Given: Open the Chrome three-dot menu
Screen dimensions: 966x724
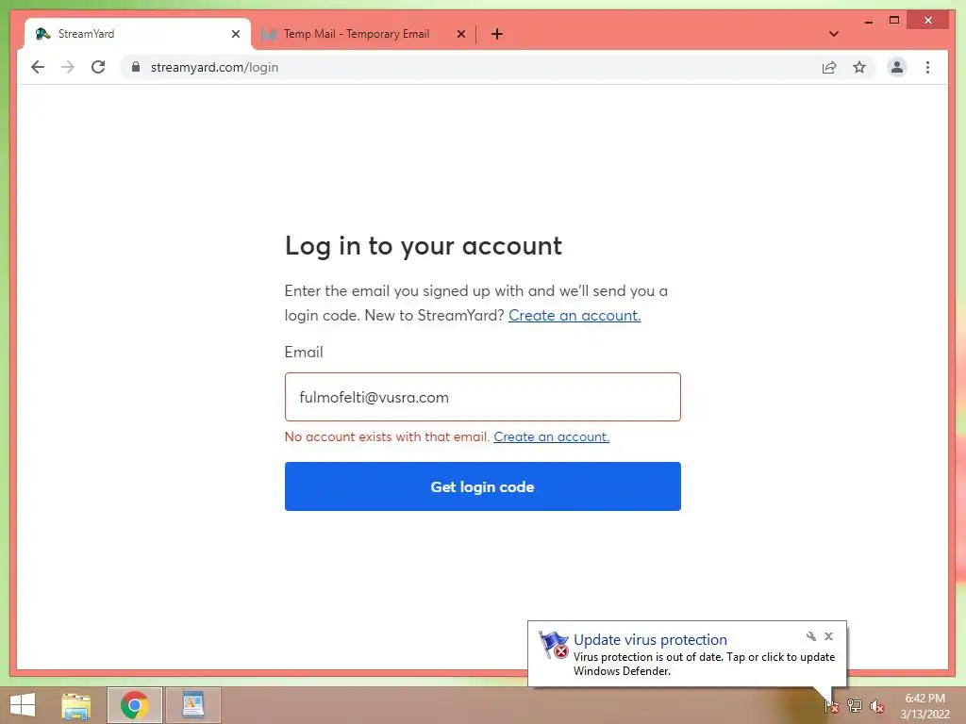Looking at the screenshot, I should [928, 67].
